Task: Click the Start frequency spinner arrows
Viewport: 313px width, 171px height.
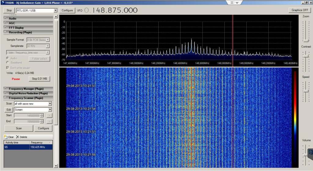Action: click(x=42, y=116)
